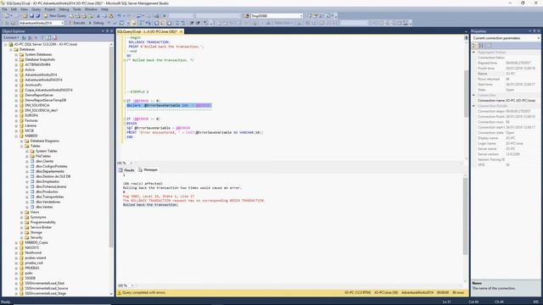This screenshot has width=543, height=305.
Task: Open the Tools menu
Action: [77, 9]
